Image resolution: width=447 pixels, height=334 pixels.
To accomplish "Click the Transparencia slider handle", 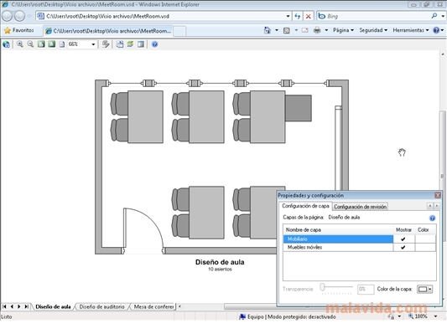I will coord(322,287).
